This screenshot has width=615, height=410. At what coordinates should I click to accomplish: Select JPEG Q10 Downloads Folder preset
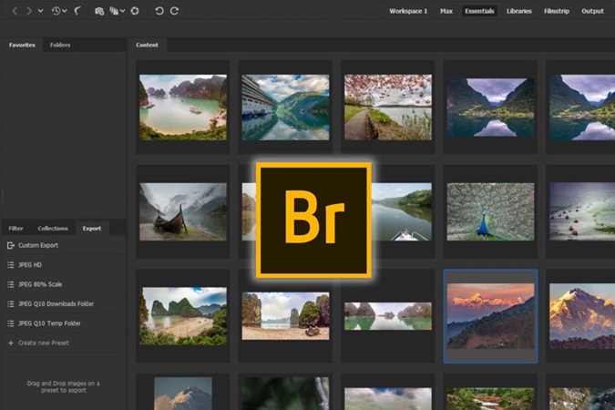(x=63, y=303)
